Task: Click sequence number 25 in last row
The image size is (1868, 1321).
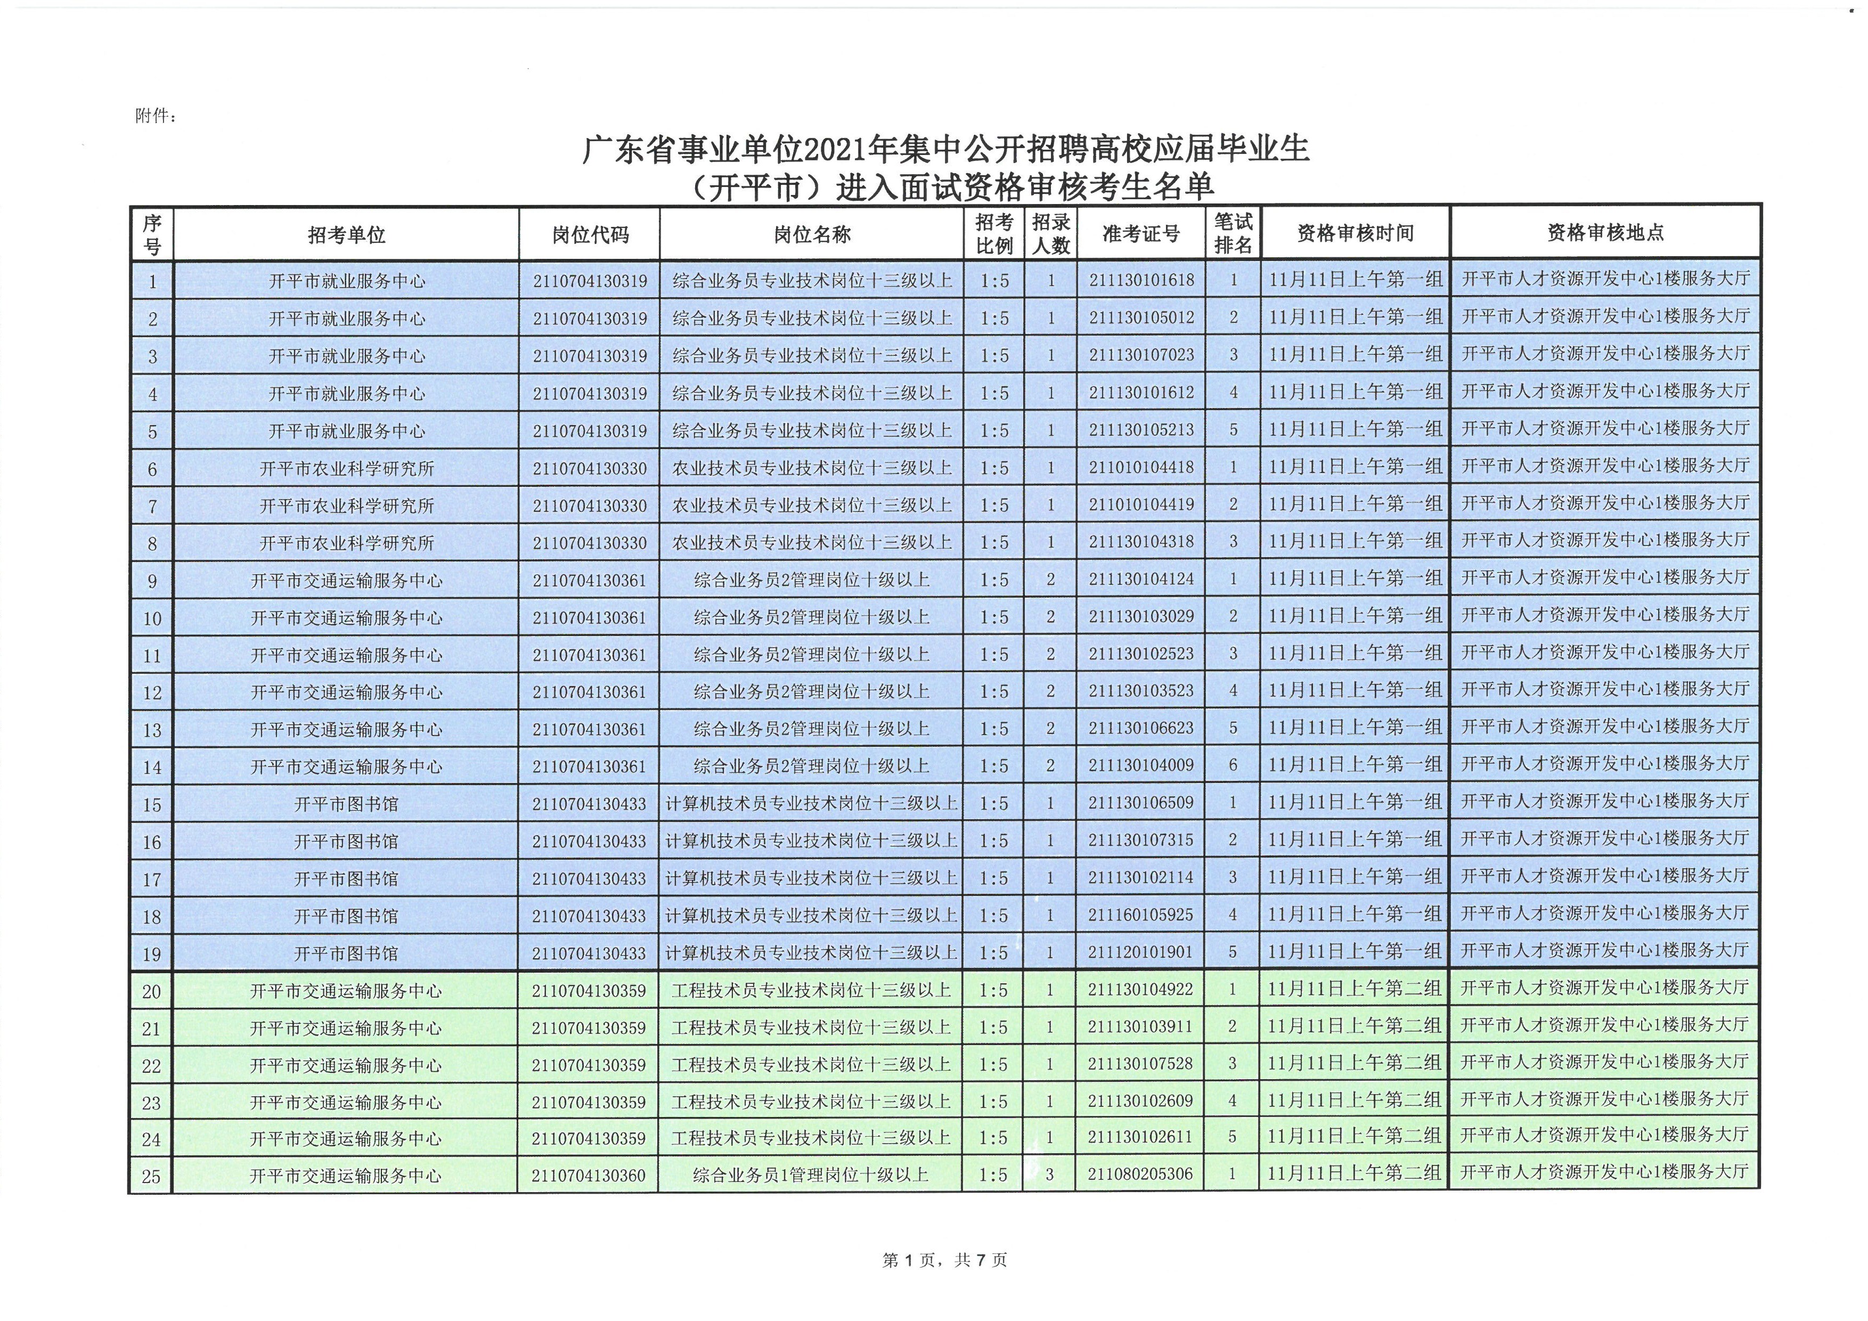Action: [151, 1177]
